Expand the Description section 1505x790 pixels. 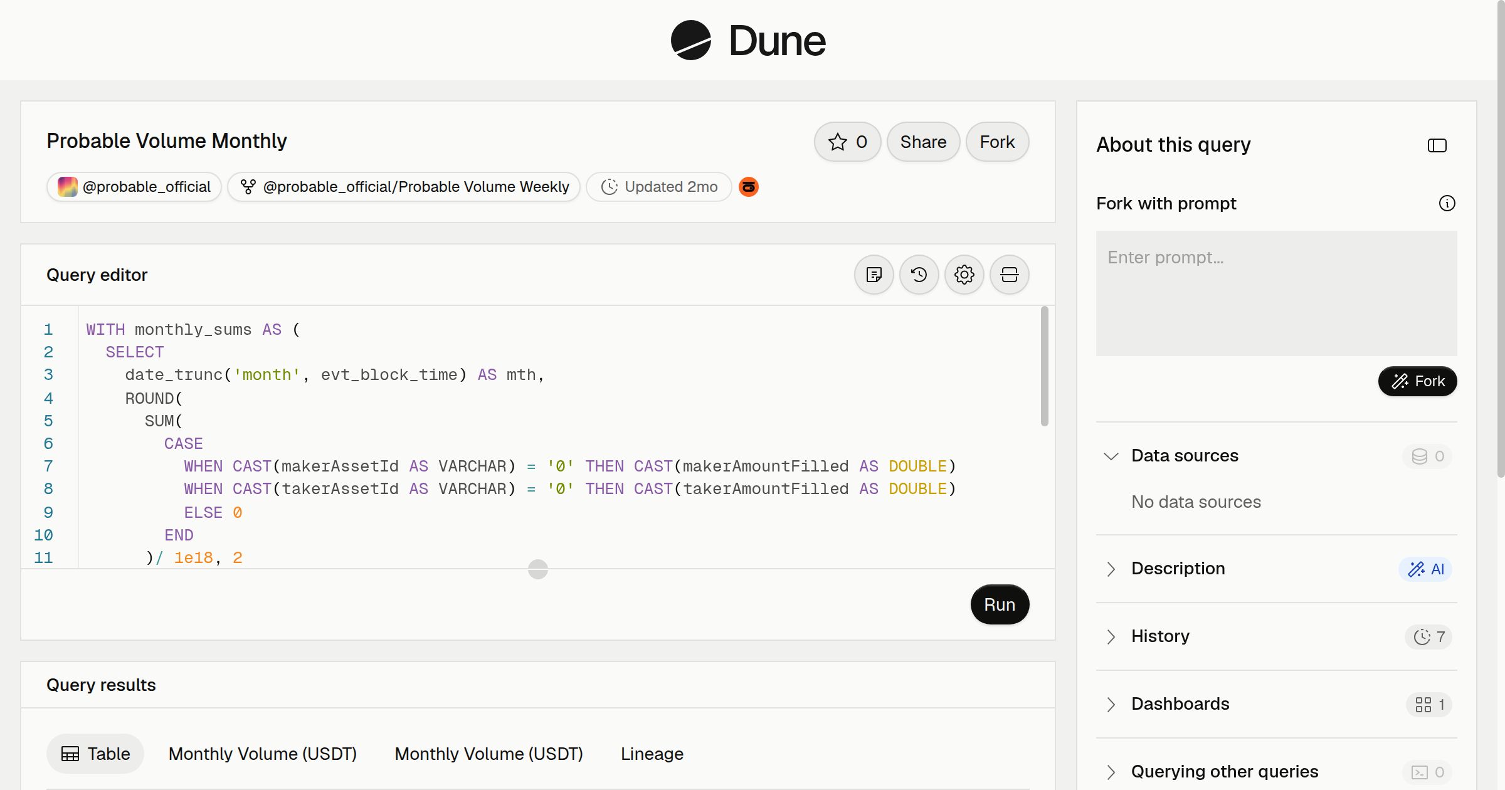[1111, 569]
